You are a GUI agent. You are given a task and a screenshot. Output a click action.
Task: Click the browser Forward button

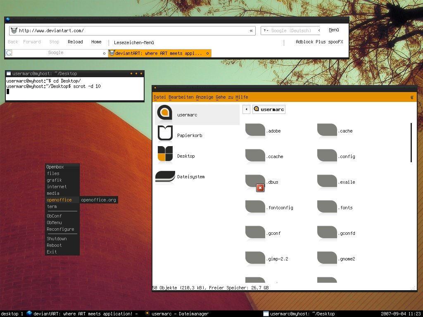pos(32,42)
